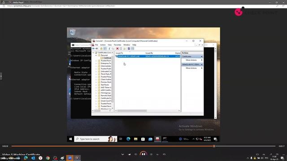Open the VM notification center icon

(215, 139)
